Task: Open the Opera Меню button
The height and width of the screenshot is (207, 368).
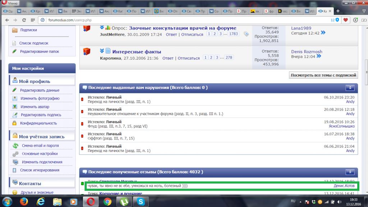Action: pyautogui.click(x=10, y=3)
